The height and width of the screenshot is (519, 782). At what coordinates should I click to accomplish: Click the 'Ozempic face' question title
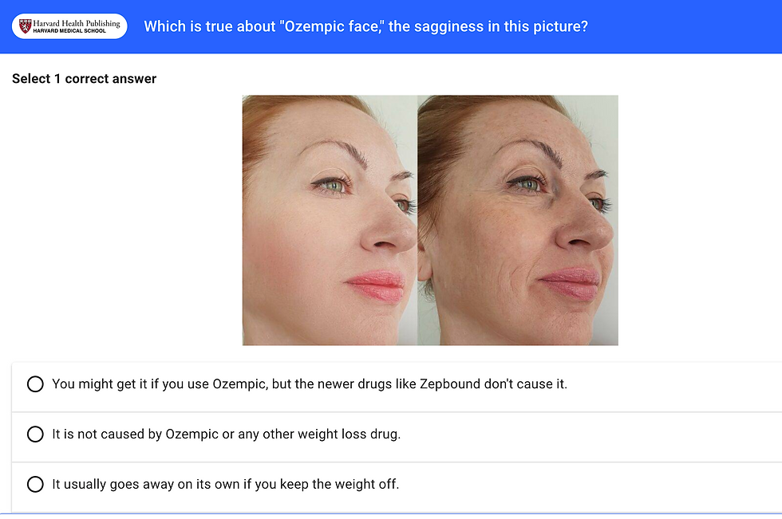[366, 26]
